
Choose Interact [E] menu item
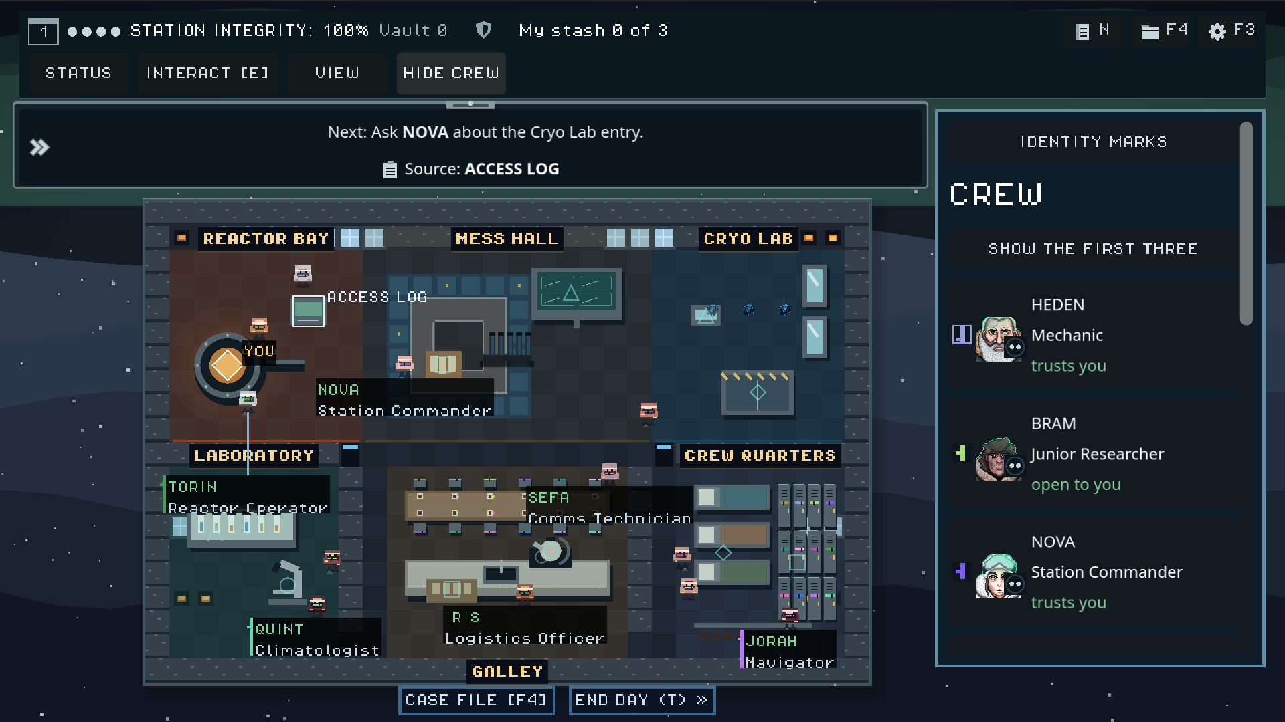[x=207, y=73]
